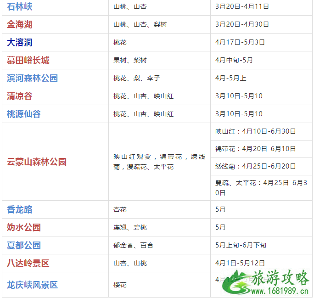Open the 石林峡 link

(x=20, y=6)
